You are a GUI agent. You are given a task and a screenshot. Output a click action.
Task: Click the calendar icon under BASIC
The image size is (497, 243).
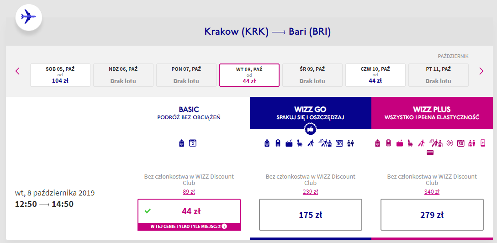point(192,143)
